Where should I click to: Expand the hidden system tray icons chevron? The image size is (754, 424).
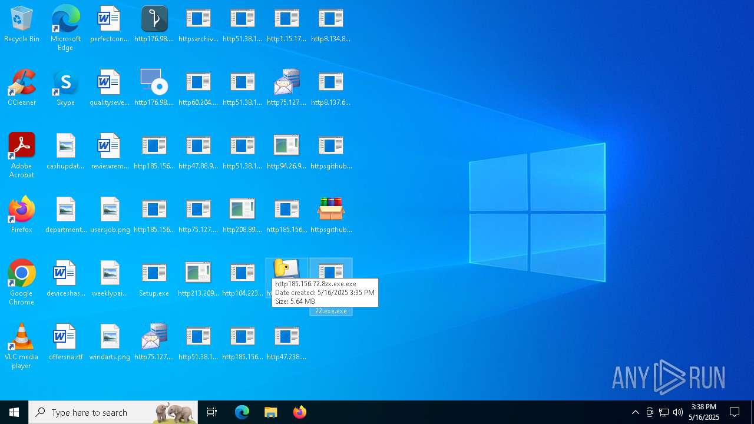635,412
